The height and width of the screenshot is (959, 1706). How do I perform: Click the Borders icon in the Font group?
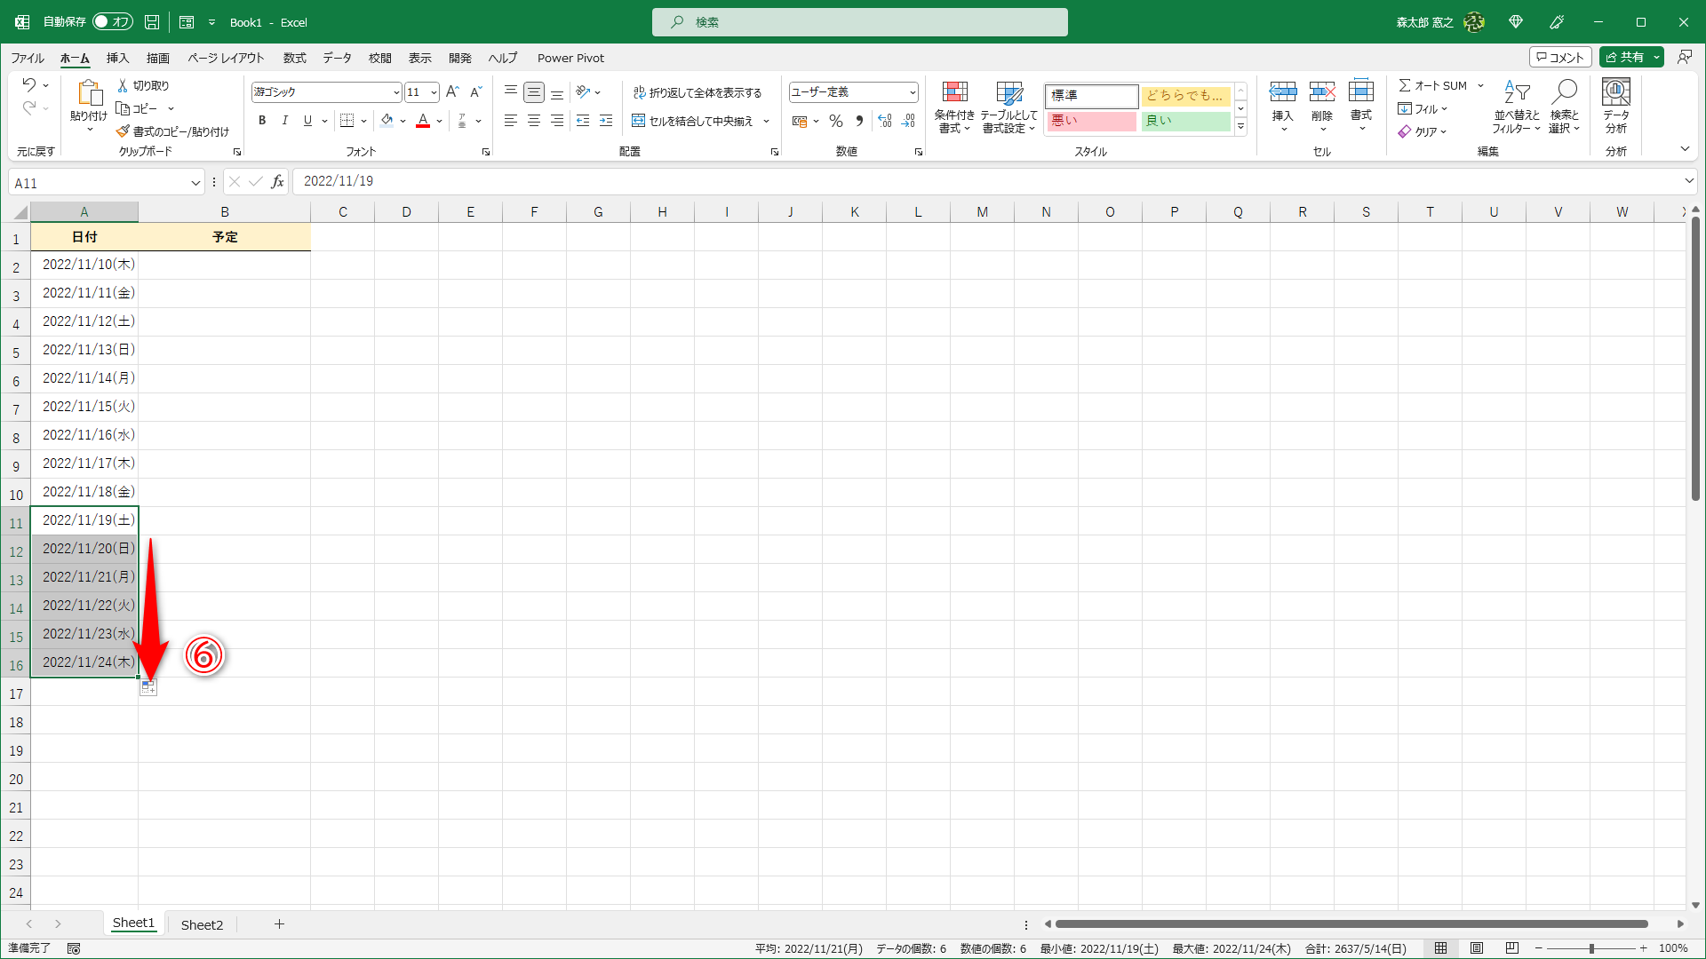click(x=347, y=121)
